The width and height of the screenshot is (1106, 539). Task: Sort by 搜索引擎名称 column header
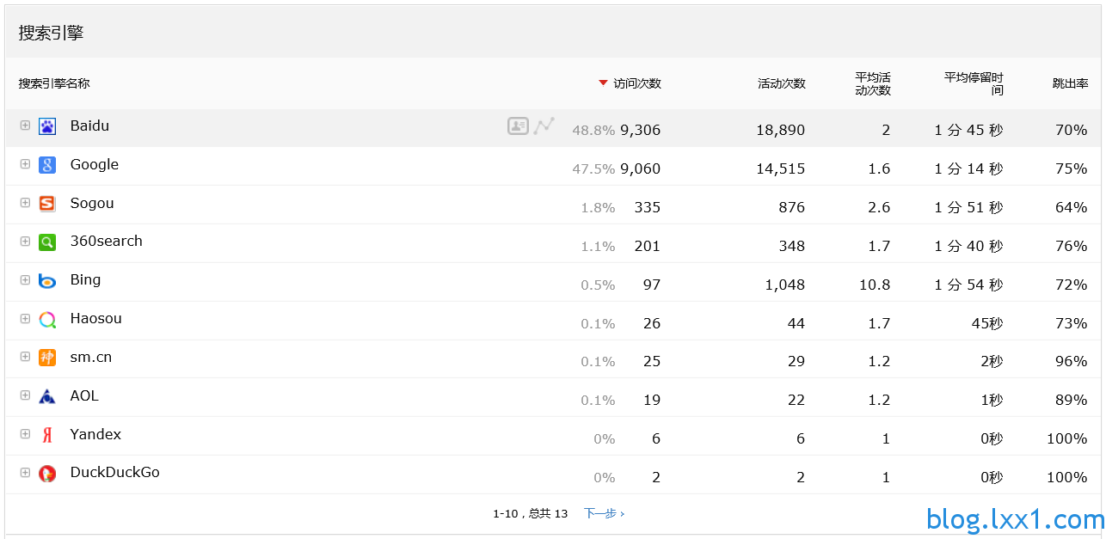point(54,83)
